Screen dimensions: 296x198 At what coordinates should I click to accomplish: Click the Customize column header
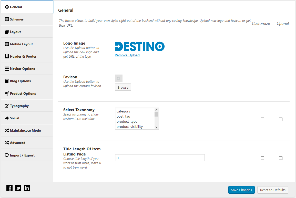pyautogui.click(x=261, y=23)
